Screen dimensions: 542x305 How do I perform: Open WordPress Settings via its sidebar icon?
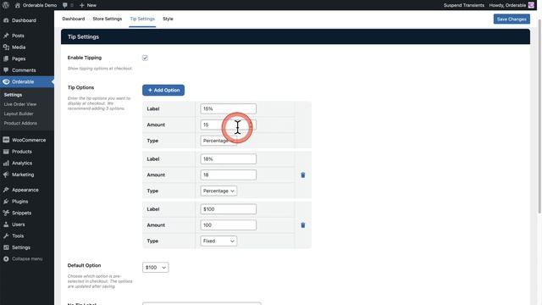[6, 247]
